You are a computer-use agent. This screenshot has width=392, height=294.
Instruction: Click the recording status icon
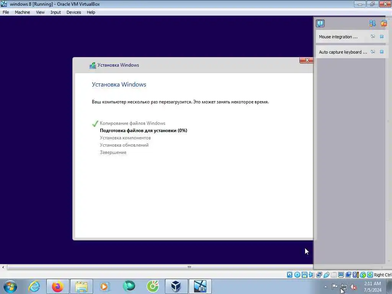pyautogui.click(x=348, y=275)
